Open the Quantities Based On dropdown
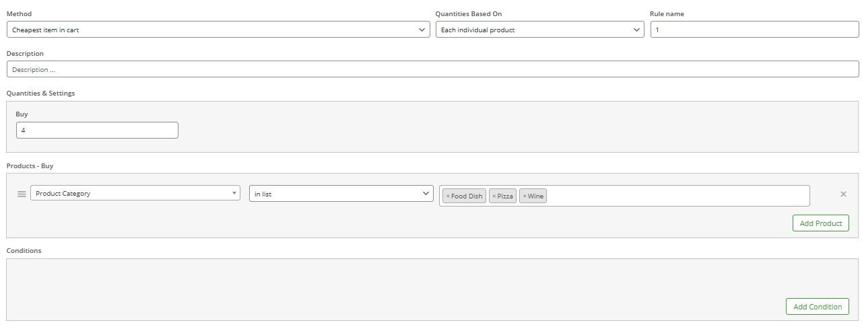Viewport: 862px width, 333px height. 540,30
